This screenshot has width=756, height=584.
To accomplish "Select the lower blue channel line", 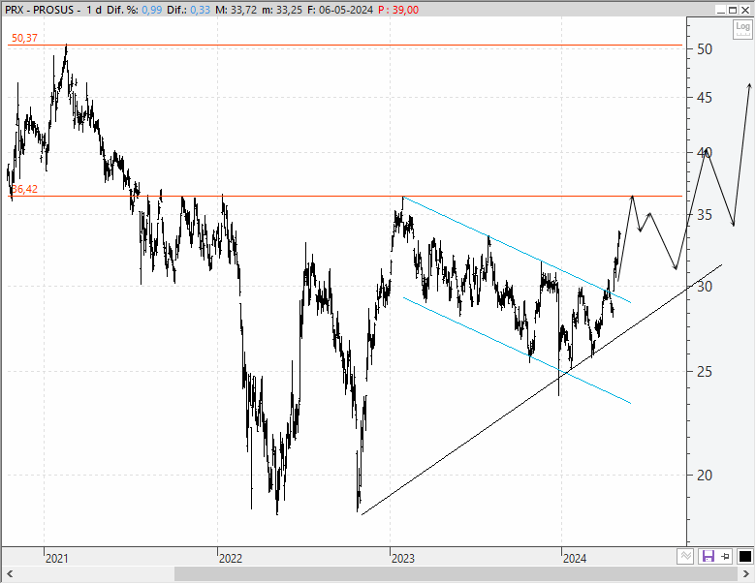I will point(516,350).
